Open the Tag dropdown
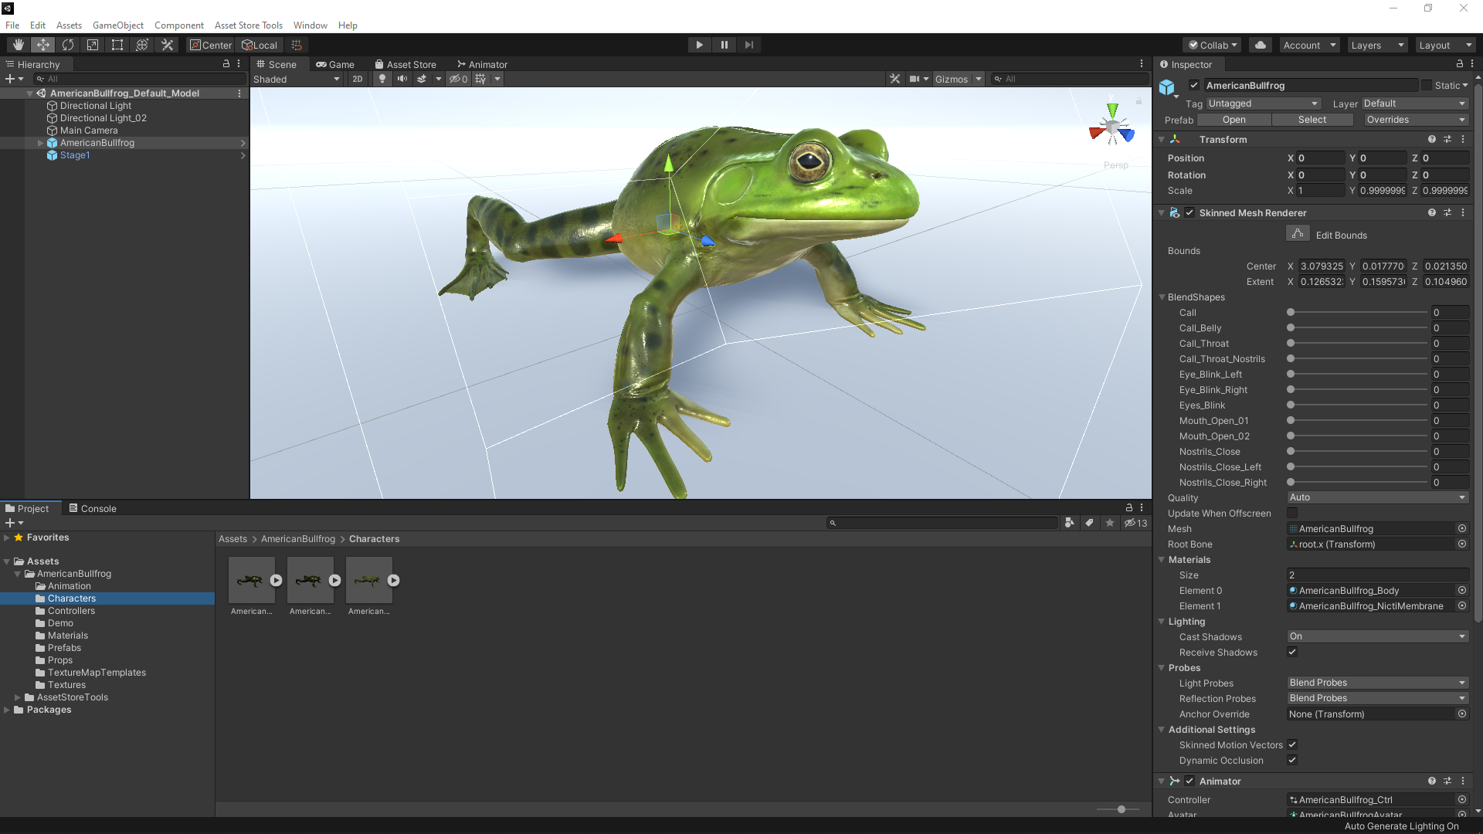This screenshot has width=1483, height=834. click(x=1264, y=103)
